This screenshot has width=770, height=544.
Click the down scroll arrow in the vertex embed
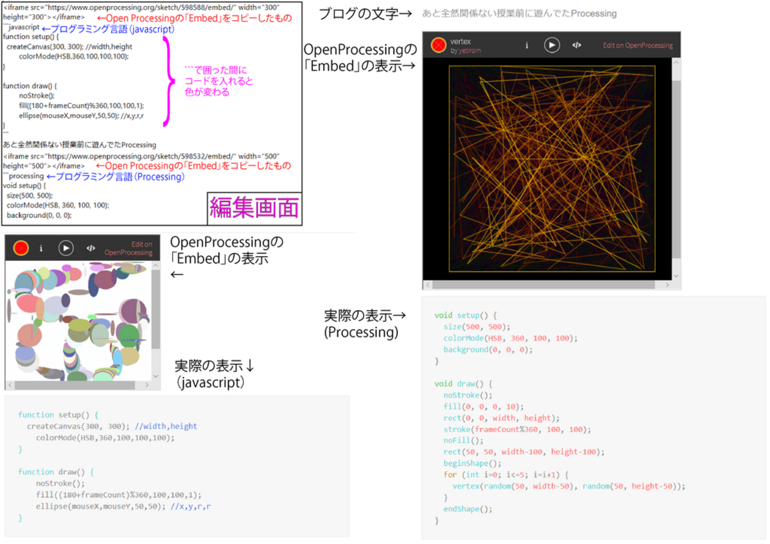click(676, 275)
